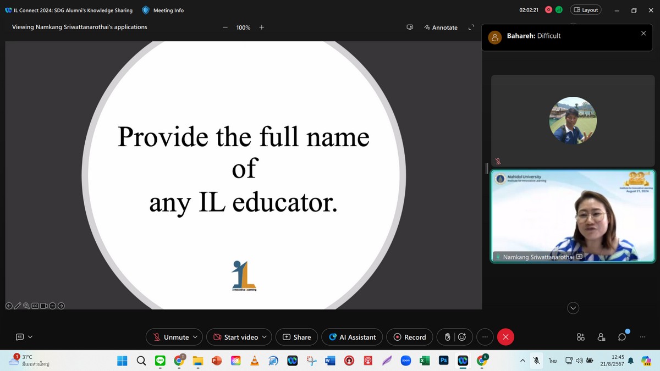
Task: Open Meeting Info at the top
Action: tap(163, 10)
